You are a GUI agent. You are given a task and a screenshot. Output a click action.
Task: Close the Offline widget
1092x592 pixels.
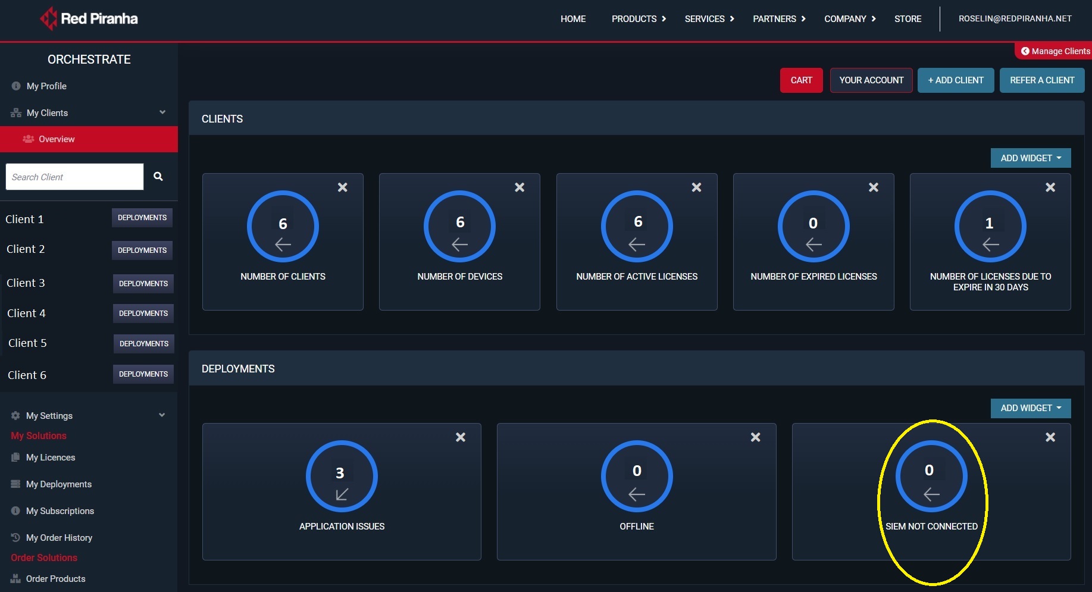756,437
